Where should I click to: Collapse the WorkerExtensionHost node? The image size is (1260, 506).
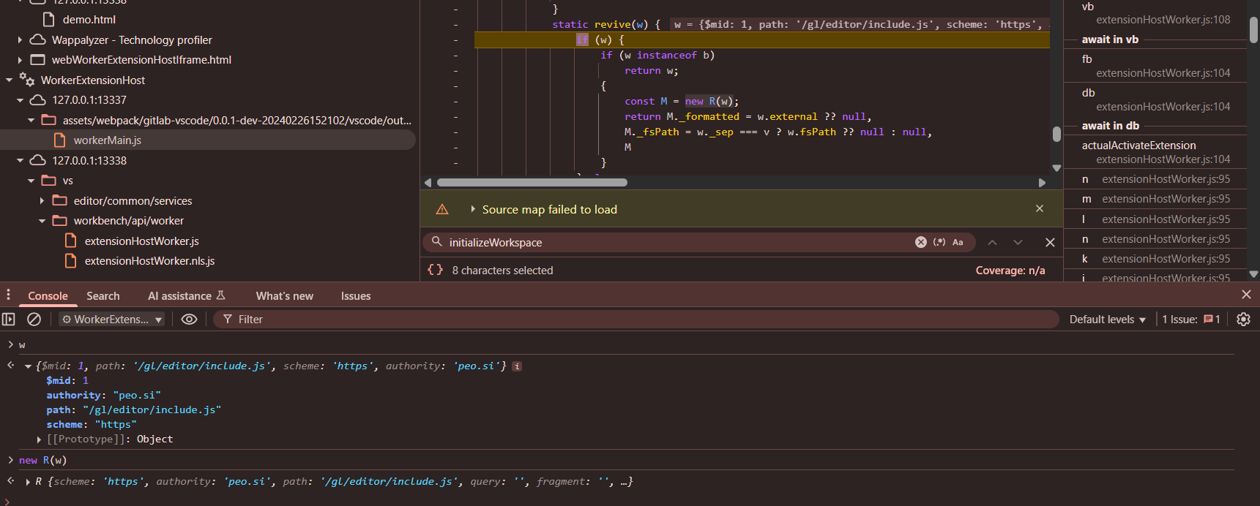[x=9, y=80]
